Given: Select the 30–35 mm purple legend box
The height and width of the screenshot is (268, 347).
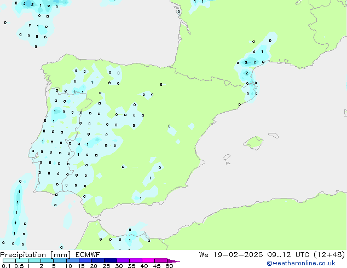Looking at the screenshot, I should coord(123,261).
